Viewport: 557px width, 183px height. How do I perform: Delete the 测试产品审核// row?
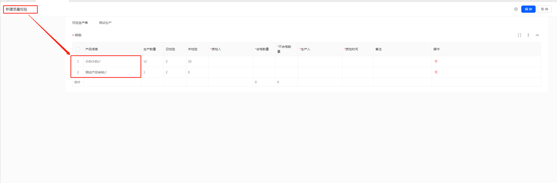pyautogui.click(x=436, y=72)
